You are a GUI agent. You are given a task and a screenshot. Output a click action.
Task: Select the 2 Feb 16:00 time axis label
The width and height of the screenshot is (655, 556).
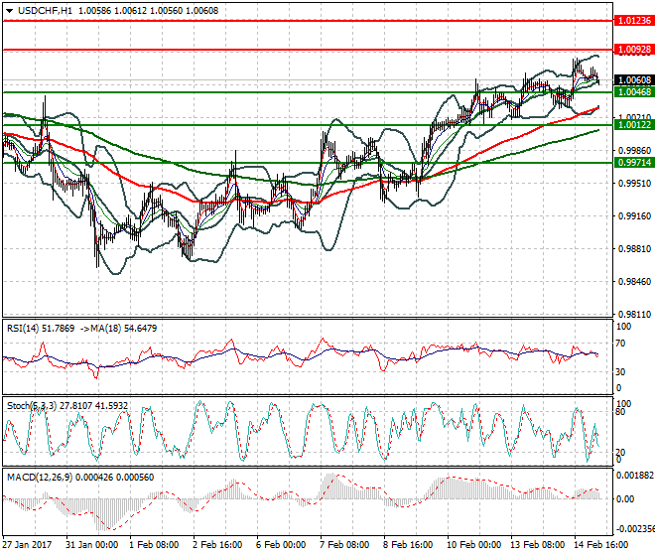[x=217, y=545]
